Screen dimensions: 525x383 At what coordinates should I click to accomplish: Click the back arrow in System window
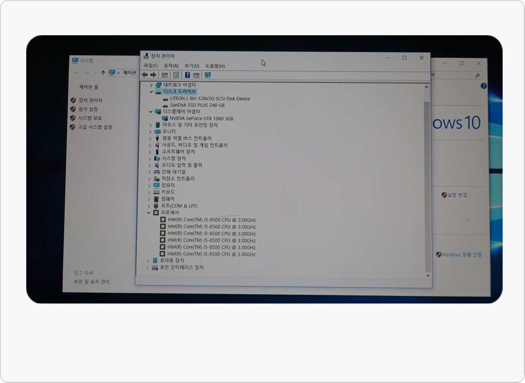(x=76, y=73)
